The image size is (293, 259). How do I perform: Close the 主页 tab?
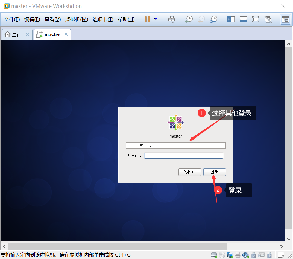[27, 34]
